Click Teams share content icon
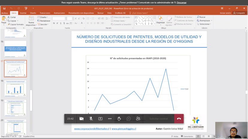 [x=100, y=119]
